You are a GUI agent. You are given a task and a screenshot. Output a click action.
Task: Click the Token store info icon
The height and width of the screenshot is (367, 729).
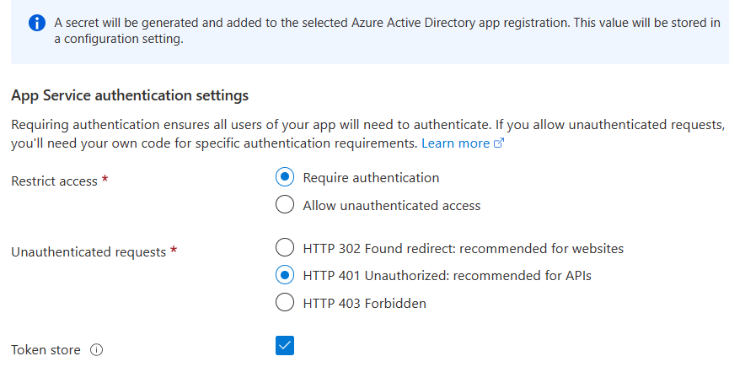96,350
